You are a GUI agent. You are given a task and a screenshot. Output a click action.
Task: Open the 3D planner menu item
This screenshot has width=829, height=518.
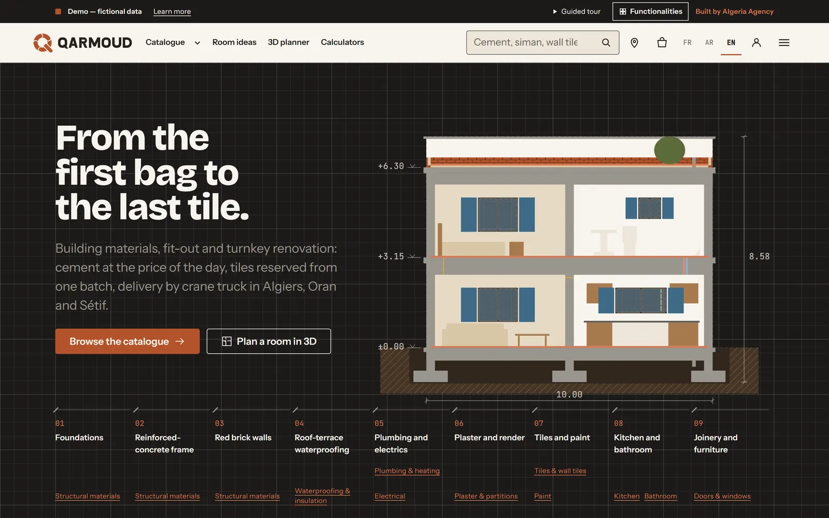click(x=289, y=42)
